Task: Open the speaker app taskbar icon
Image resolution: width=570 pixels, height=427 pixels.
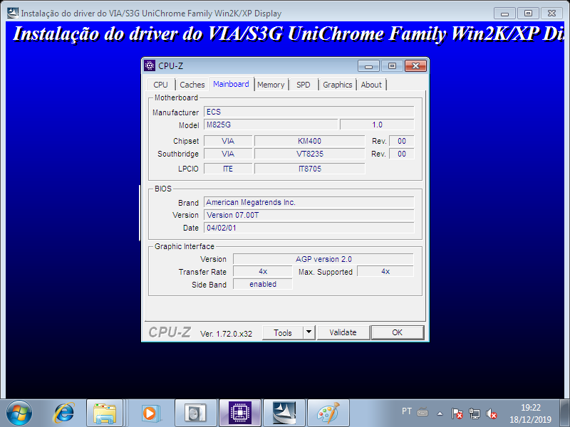Action: [195, 413]
